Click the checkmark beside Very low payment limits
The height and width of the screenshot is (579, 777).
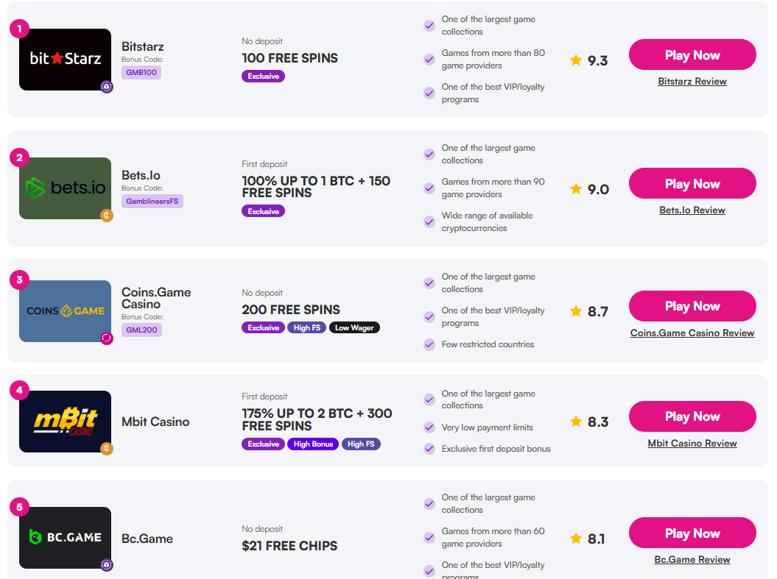(x=429, y=427)
